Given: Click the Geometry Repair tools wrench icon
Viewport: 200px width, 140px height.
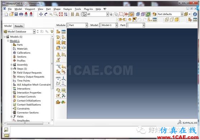Looking at the screenshot, I should coord(63,95).
